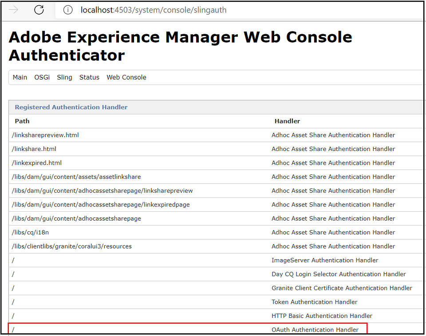Viewport: 426px width, 336px height.
Task: Reload the page with refresh icon
Action: pyautogui.click(x=39, y=10)
